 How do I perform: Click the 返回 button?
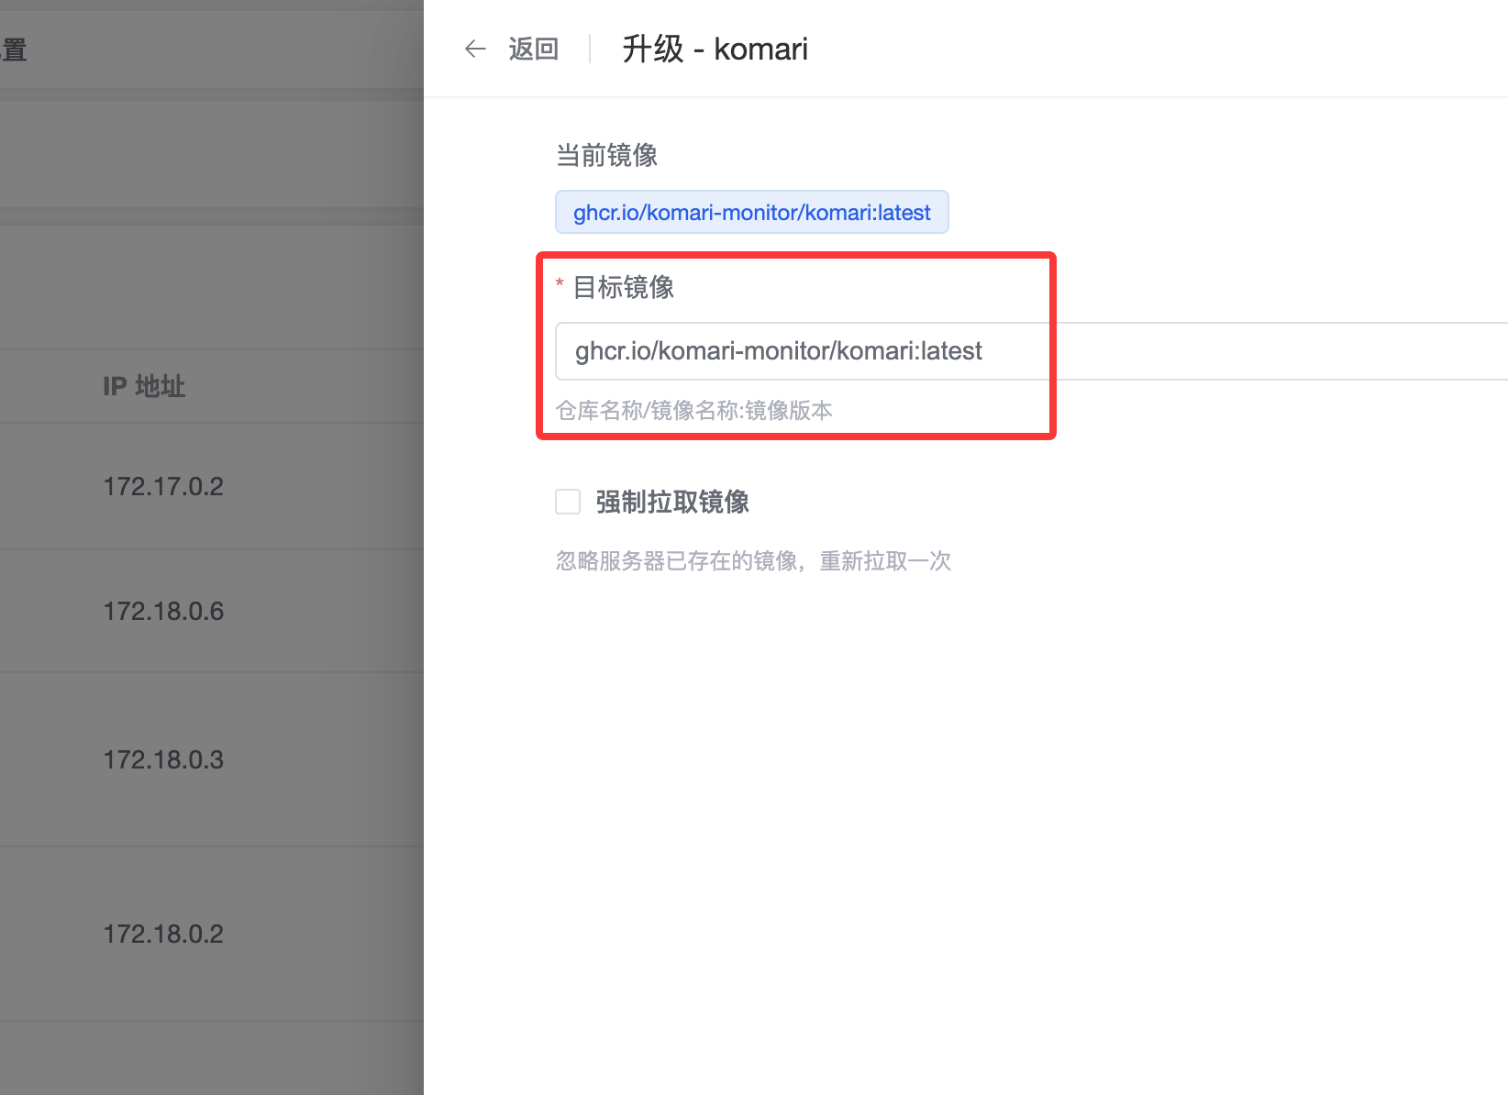click(x=533, y=49)
